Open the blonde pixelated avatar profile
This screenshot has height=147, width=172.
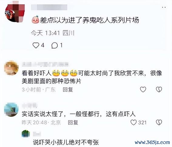pyautogui.click(x=11, y=68)
